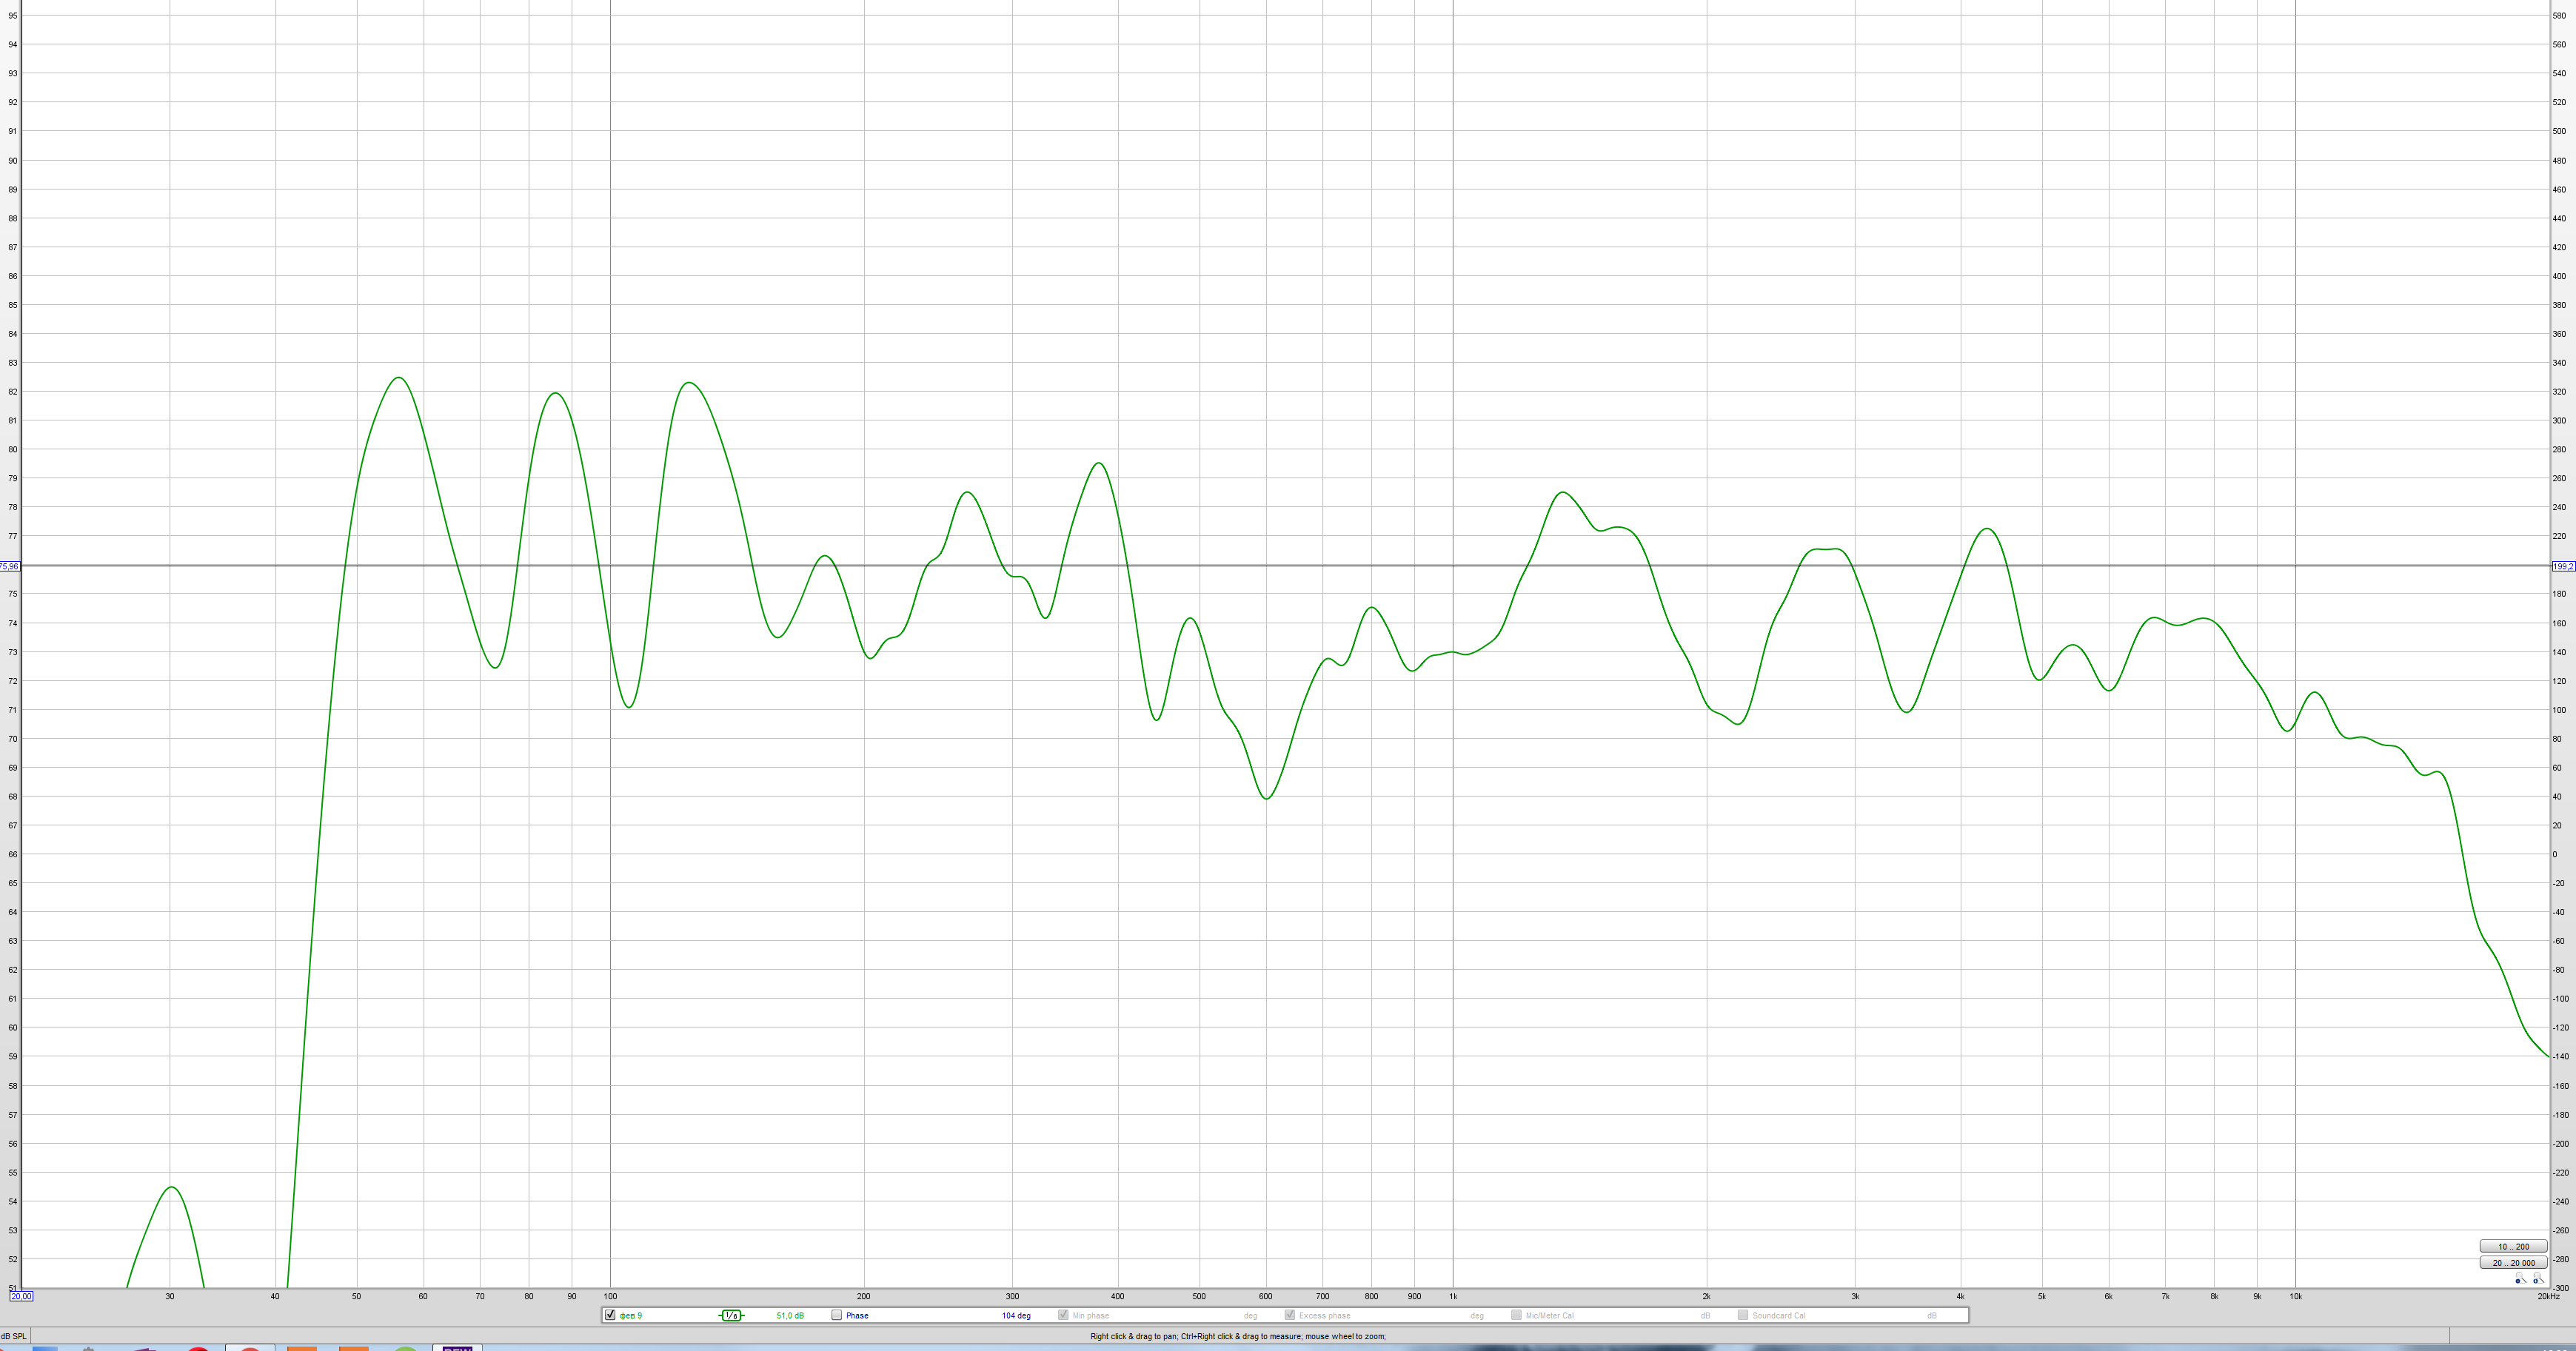Image resolution: width=2576 pixels, height=1351 pixels.
Task: Click the gear icon in the taskbar
Action: [88, 1348]
